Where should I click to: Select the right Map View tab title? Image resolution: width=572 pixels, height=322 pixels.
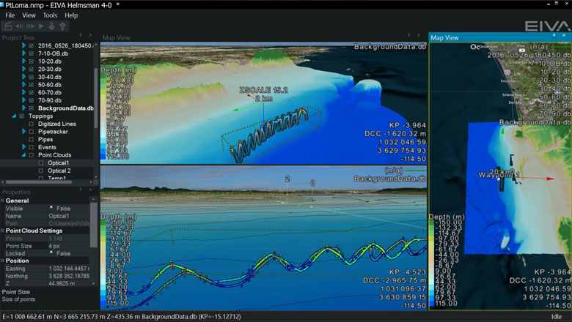tap(444, 38)
